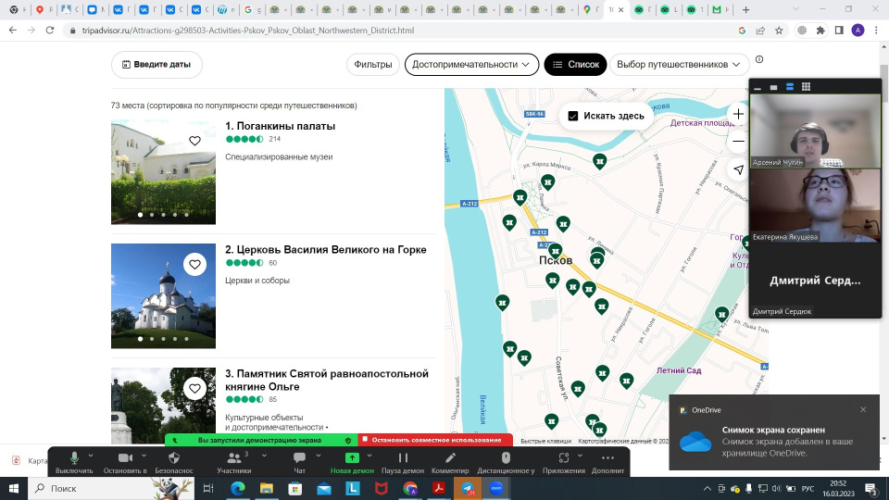Image resolution: width=889 pixels, height=500 pixels.
Task: Open Chrome three-dot menu
Action: pyautogui.click(x=877, y=31)
